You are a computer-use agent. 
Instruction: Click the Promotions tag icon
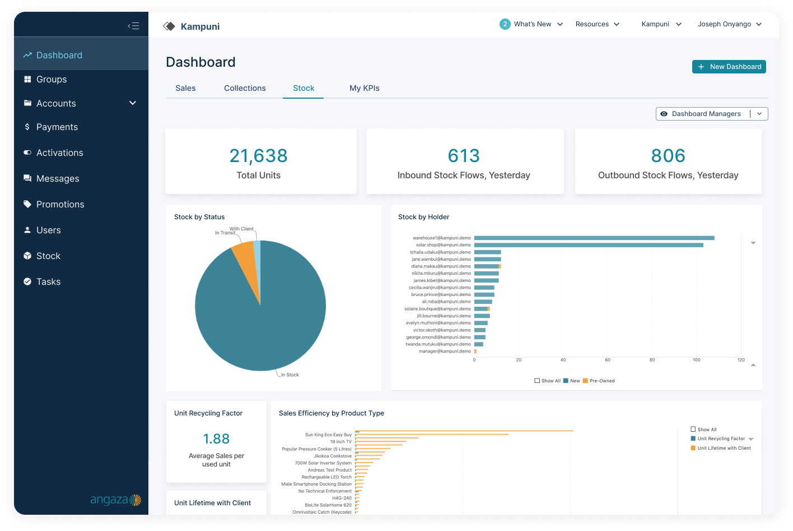(27, 204)
